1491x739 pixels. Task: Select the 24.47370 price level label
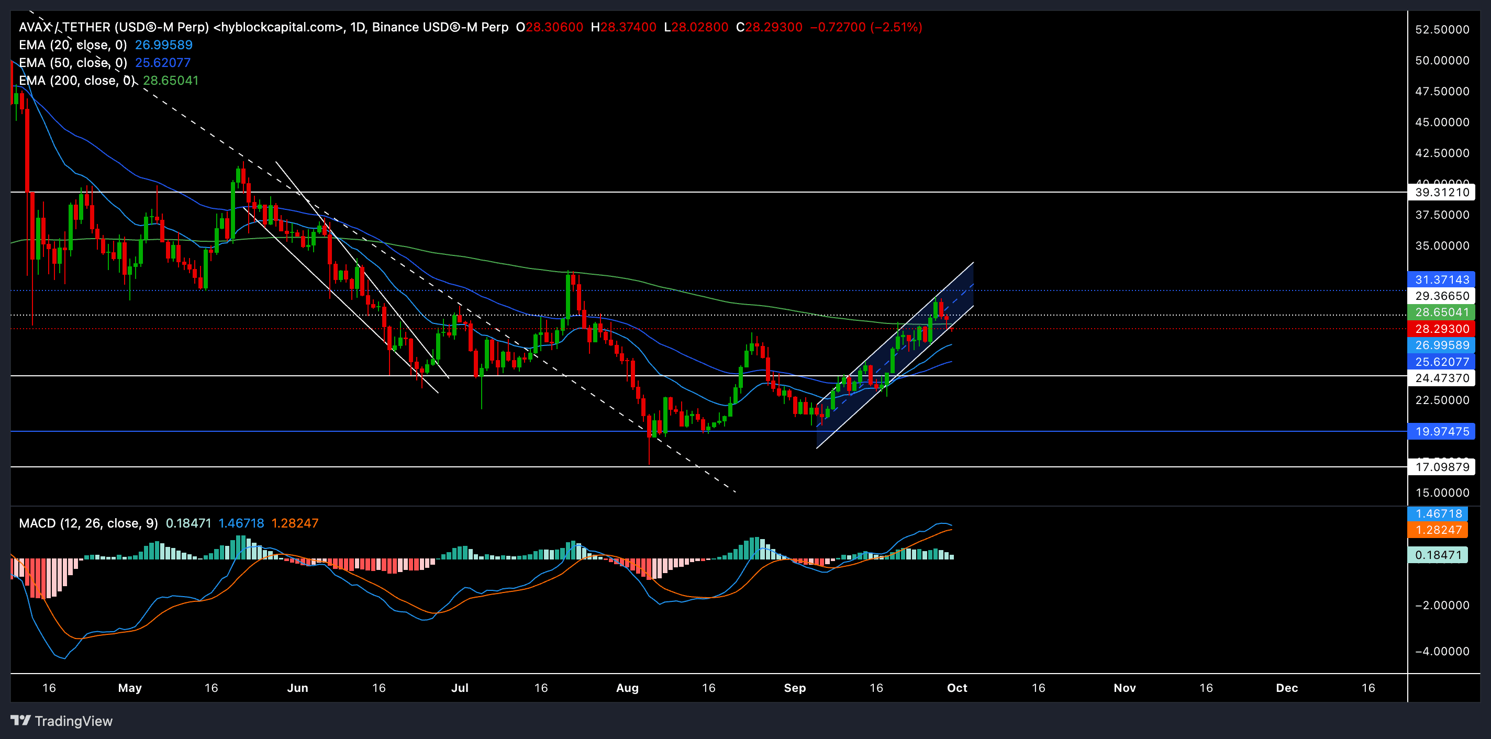[1441, 378]
